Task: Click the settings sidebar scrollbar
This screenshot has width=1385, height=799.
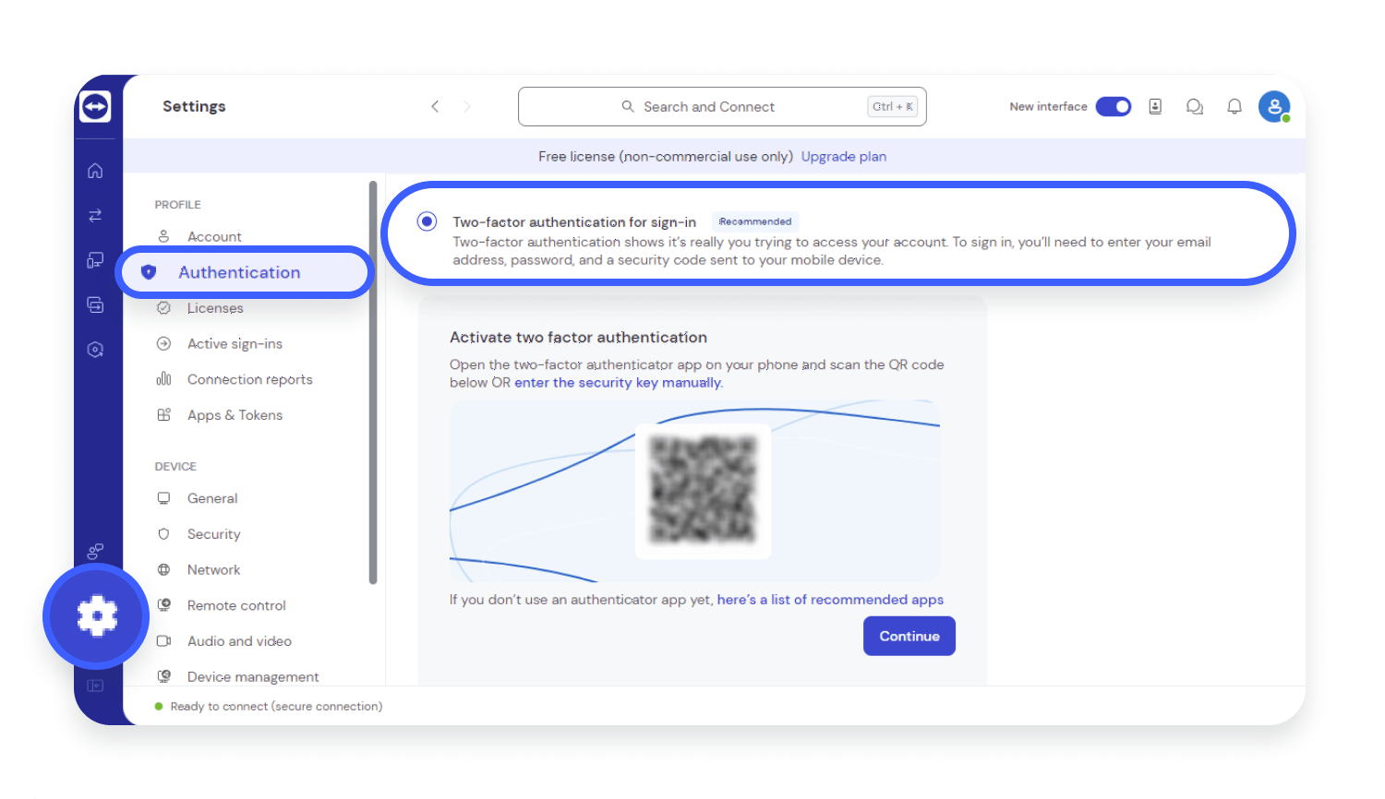Action: pyautogui.click(x=373, y=383)
